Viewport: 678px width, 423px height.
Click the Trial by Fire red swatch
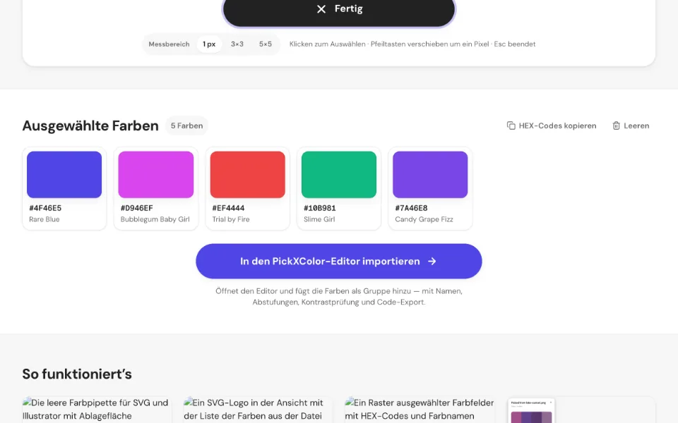248,174
